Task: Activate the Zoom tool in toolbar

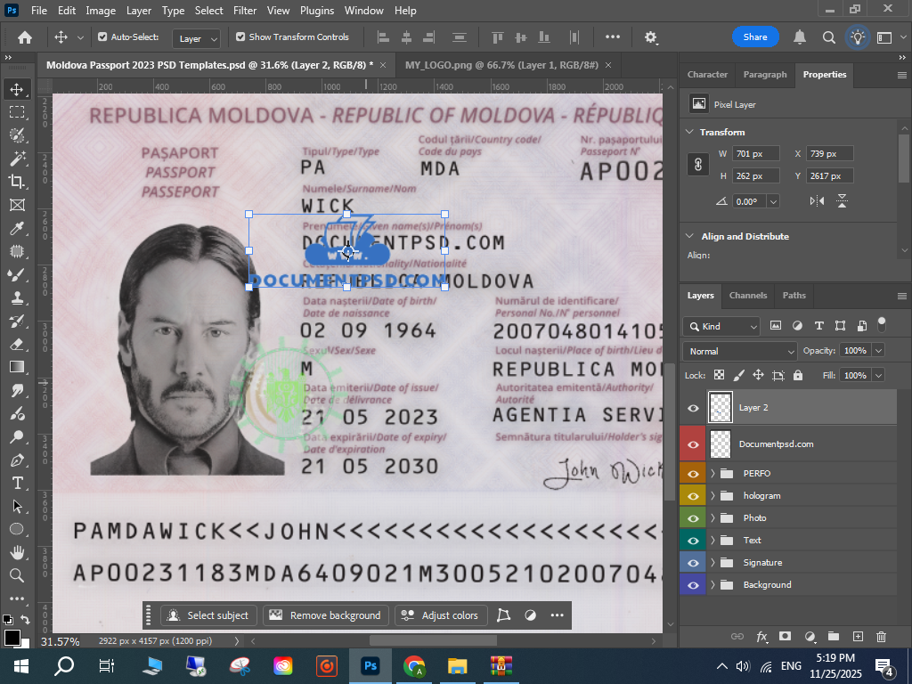Action: pos(16,575)
